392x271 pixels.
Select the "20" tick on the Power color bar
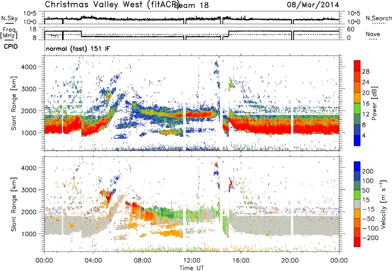[366, 93]
